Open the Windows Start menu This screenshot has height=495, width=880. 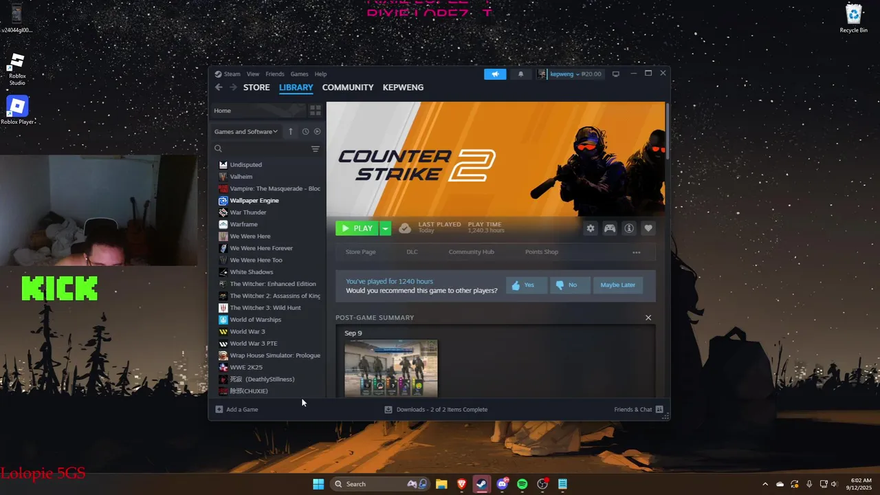pos(318,484)
